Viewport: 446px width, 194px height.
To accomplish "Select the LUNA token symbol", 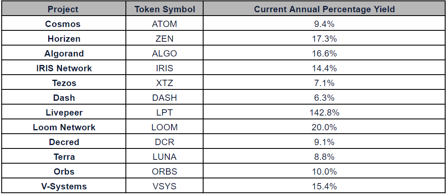I will (x=164, y=157).
